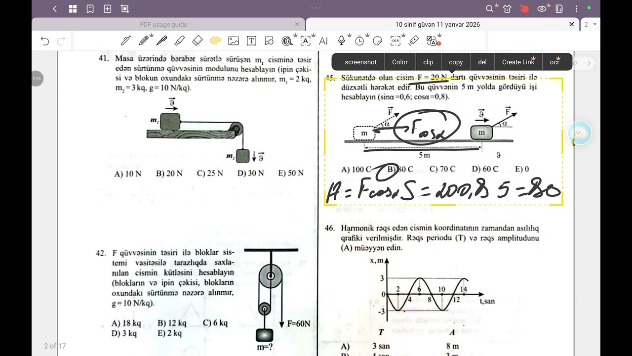Add a new page
Image resolution: width=632 pixels, height=356 pixels.
pos(107,9)
